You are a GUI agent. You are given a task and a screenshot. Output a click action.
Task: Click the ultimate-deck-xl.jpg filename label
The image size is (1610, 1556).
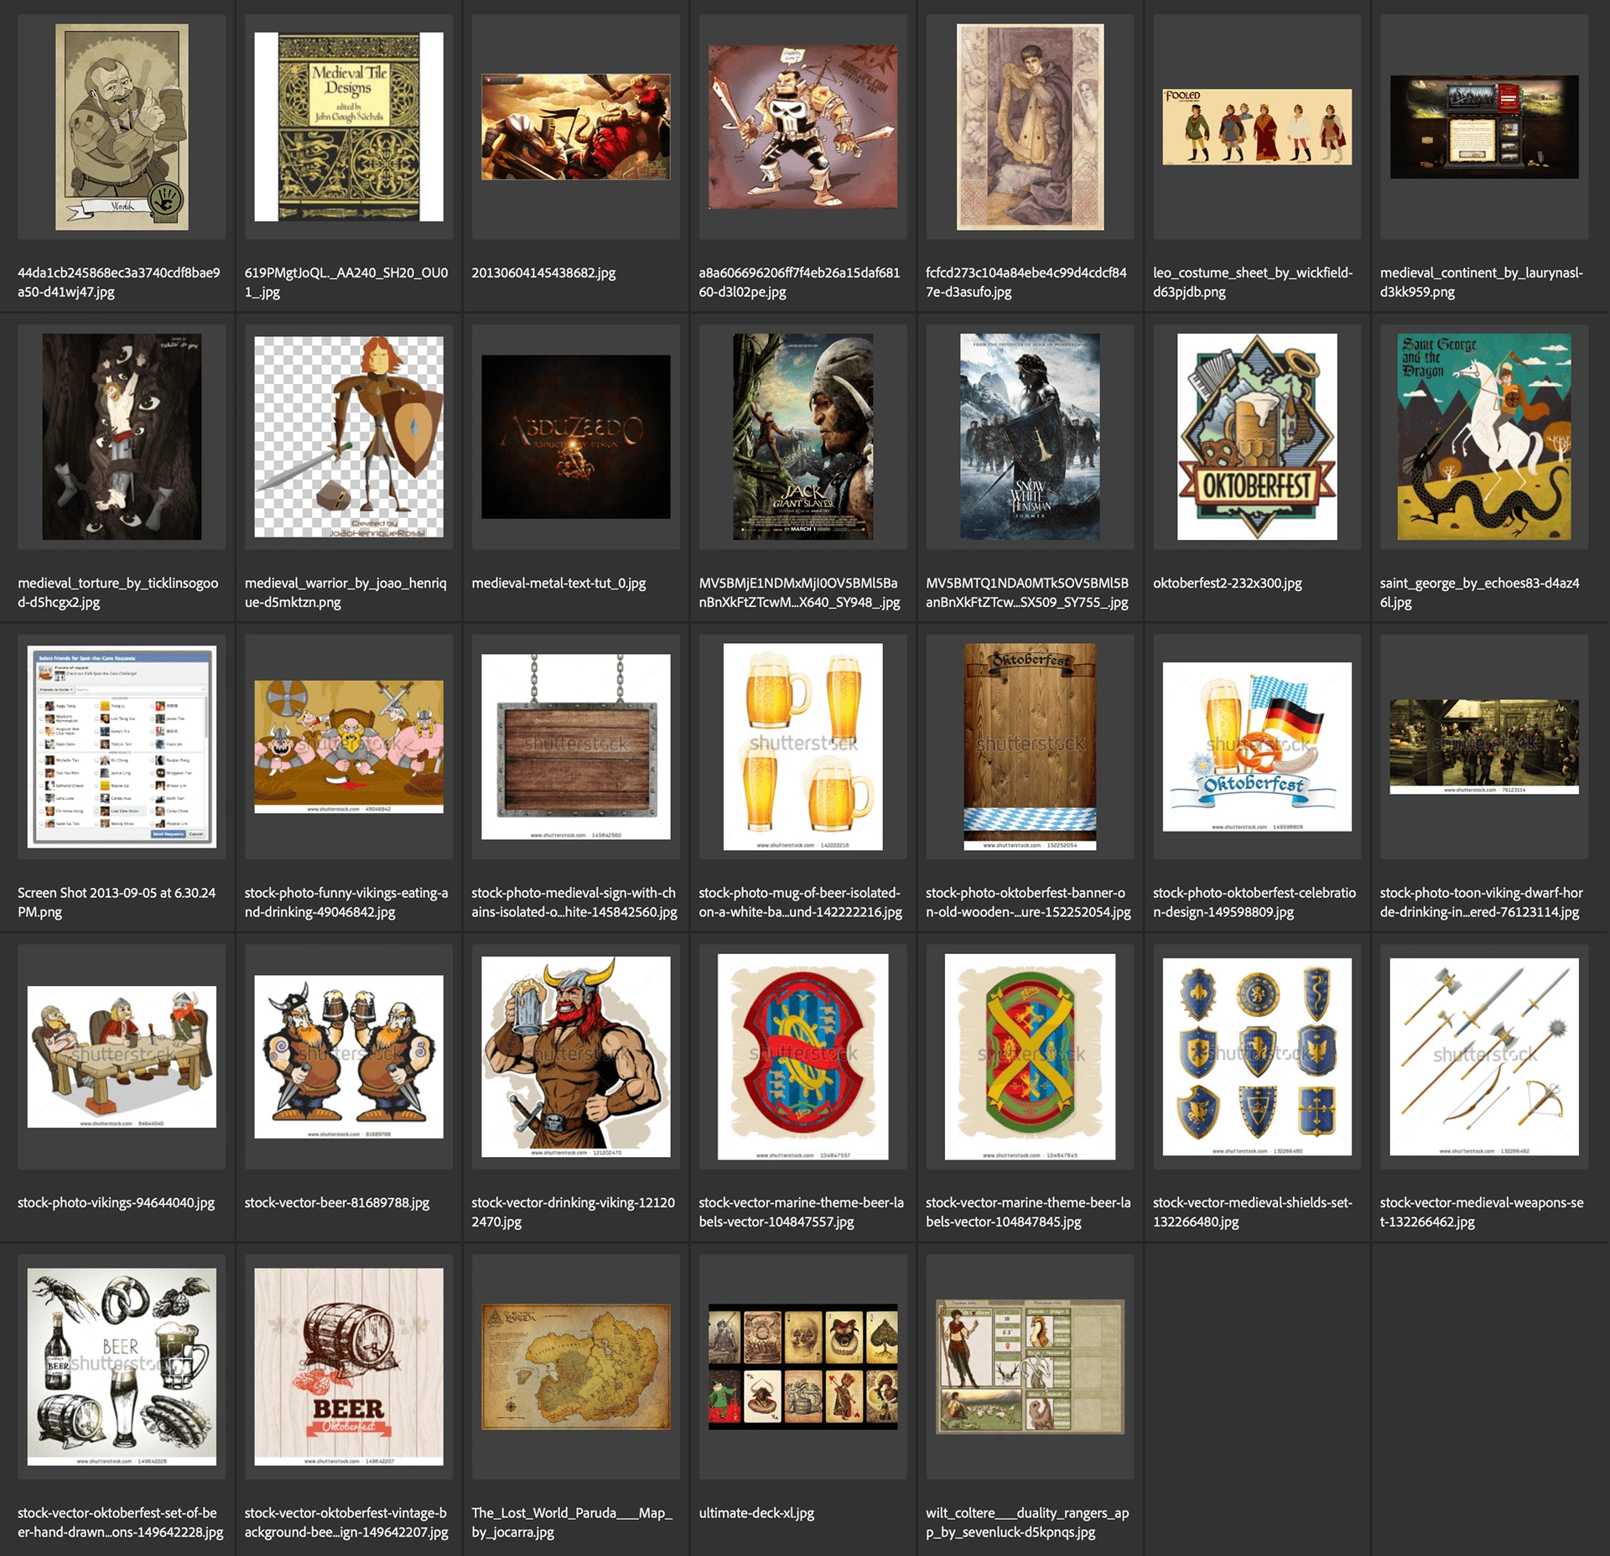click(756, 1512)
